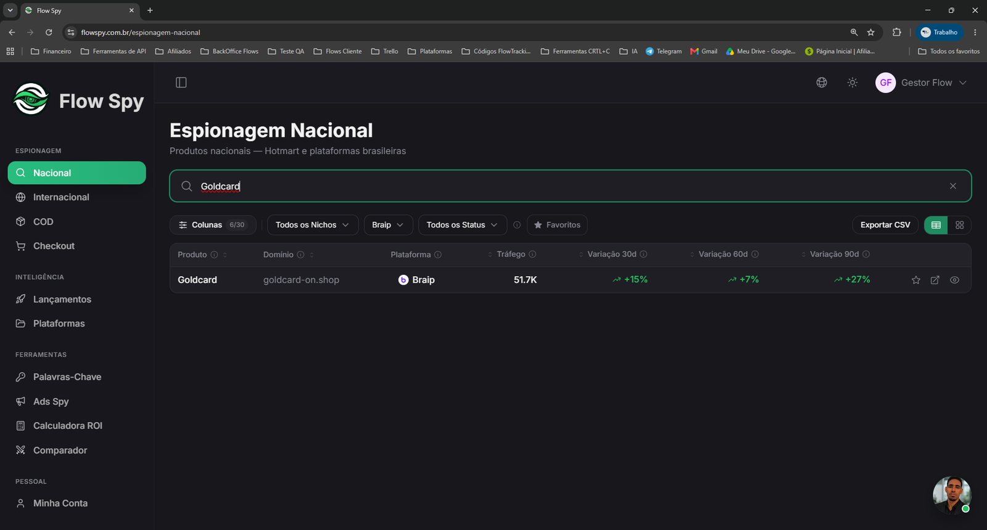
Task: Click the search magnifier icon
Action: point(187,186)
